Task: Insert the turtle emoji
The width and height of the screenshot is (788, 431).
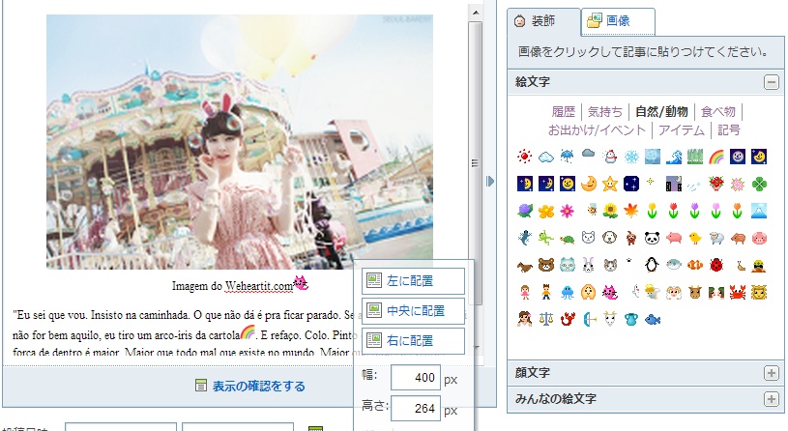Action: coord(567,239)
